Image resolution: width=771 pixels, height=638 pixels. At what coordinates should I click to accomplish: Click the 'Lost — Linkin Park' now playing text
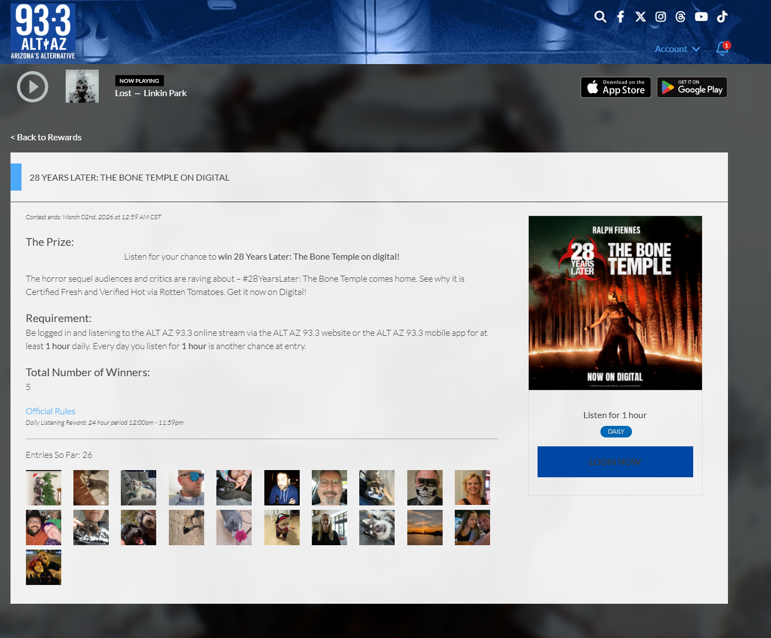(151, 93)
